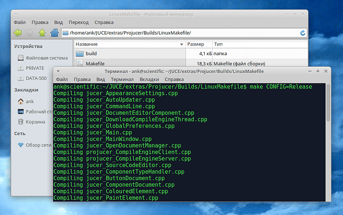The height and width of the screenshot is (215, 343).
Task: Click the make CONFIG=Release command text
Action: tap(281, 87)
